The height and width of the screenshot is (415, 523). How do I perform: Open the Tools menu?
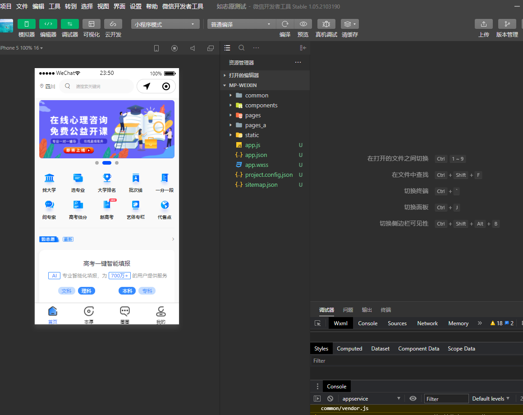pos(55,6)
